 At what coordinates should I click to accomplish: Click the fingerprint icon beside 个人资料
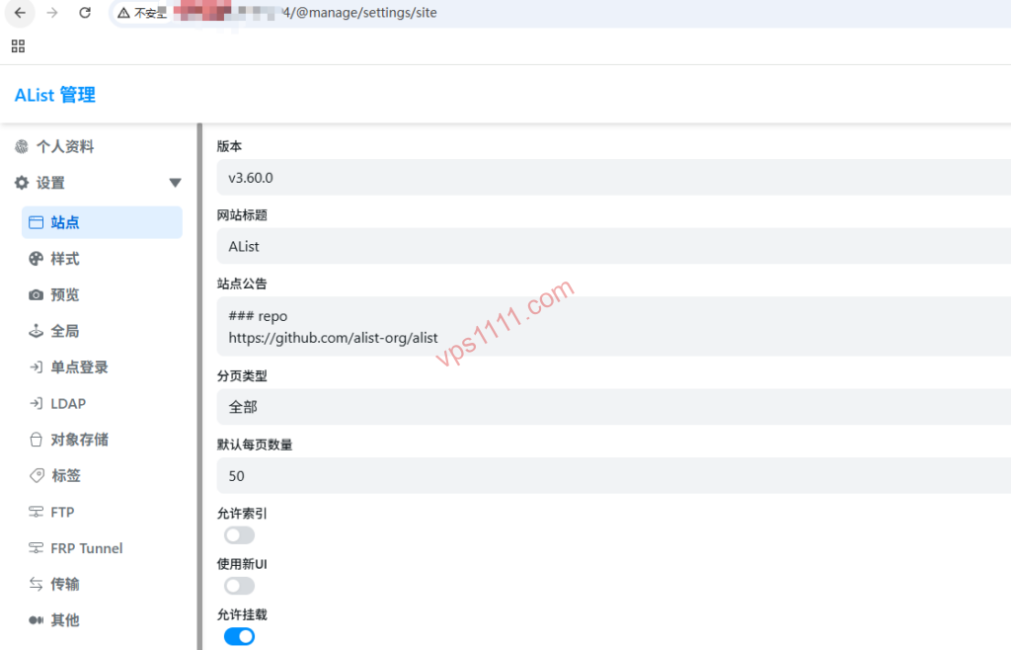click(22, 147)
